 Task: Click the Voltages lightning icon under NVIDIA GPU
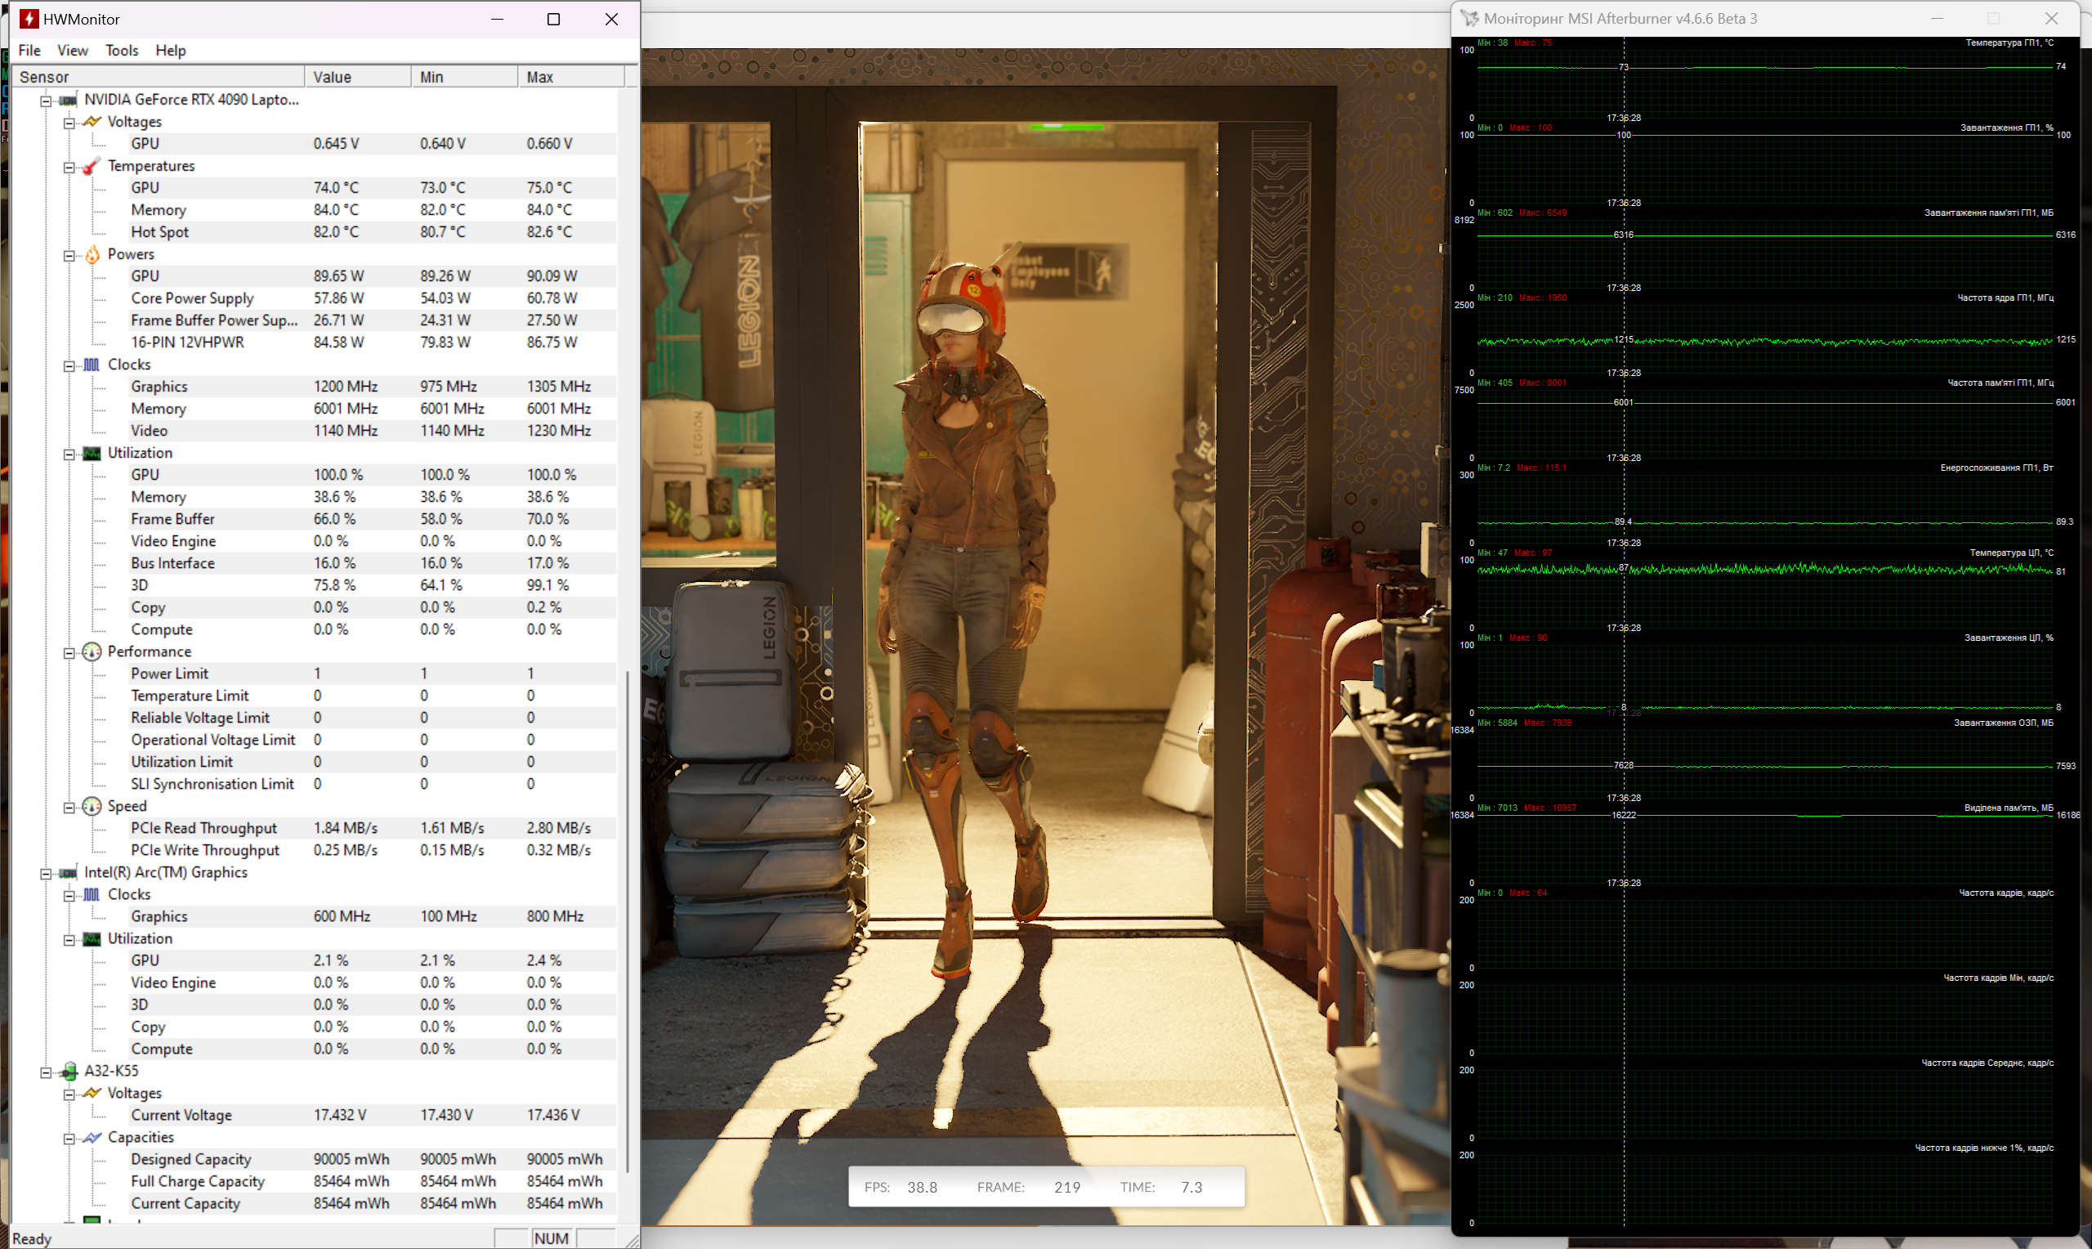(92, 122)
